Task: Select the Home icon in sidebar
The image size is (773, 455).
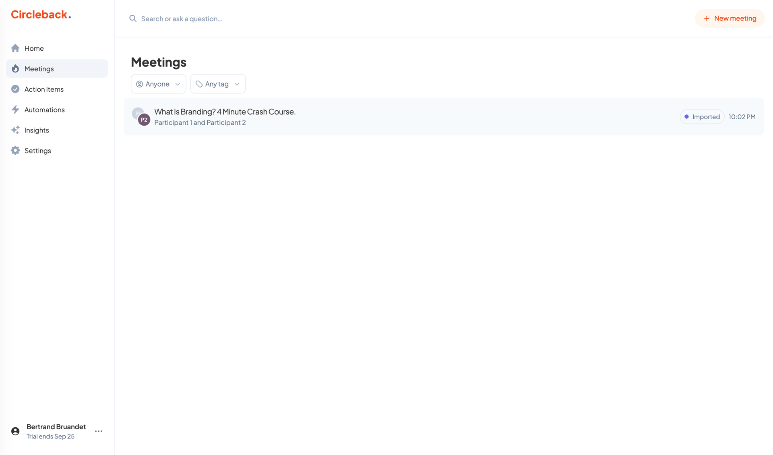Action: pyautogui.click(x=15, y=48)
